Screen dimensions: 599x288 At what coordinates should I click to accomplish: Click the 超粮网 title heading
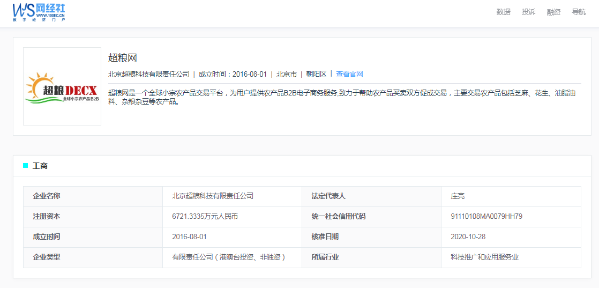tap(123, 58)
